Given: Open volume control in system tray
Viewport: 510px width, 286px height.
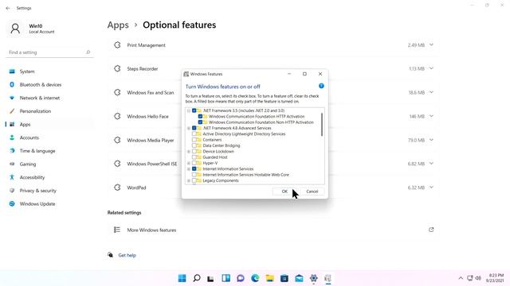Looking at the screenshot, I should [x=478, y=278].
